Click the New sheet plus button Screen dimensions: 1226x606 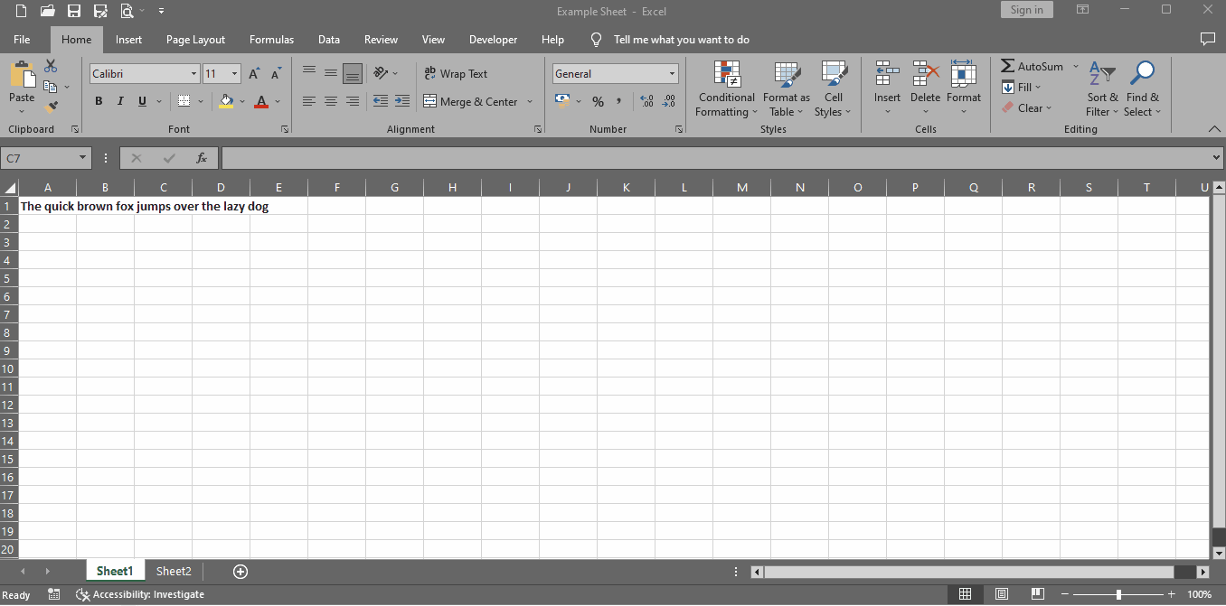pyautogui.click(x=240, y=571)
